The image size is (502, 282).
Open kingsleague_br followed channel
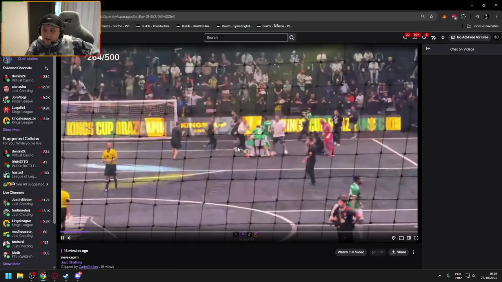27,121
